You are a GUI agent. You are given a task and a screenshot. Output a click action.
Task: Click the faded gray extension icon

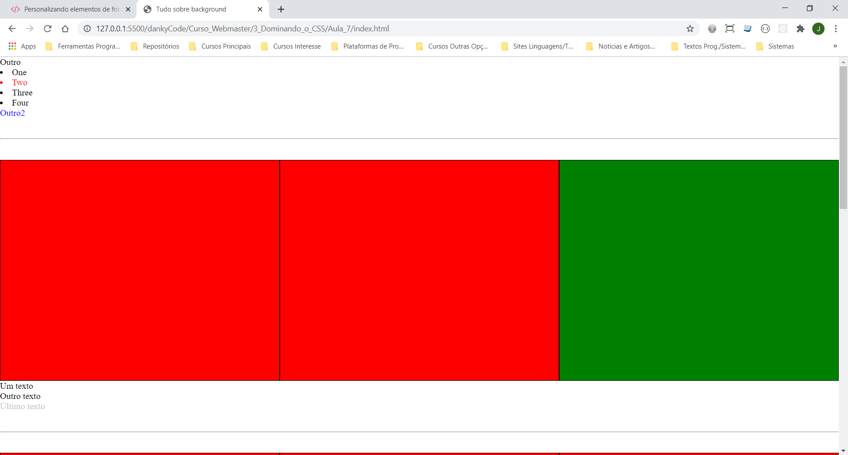(783, 29)
